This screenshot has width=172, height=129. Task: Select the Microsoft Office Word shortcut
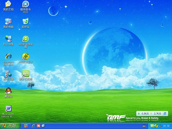8,112
